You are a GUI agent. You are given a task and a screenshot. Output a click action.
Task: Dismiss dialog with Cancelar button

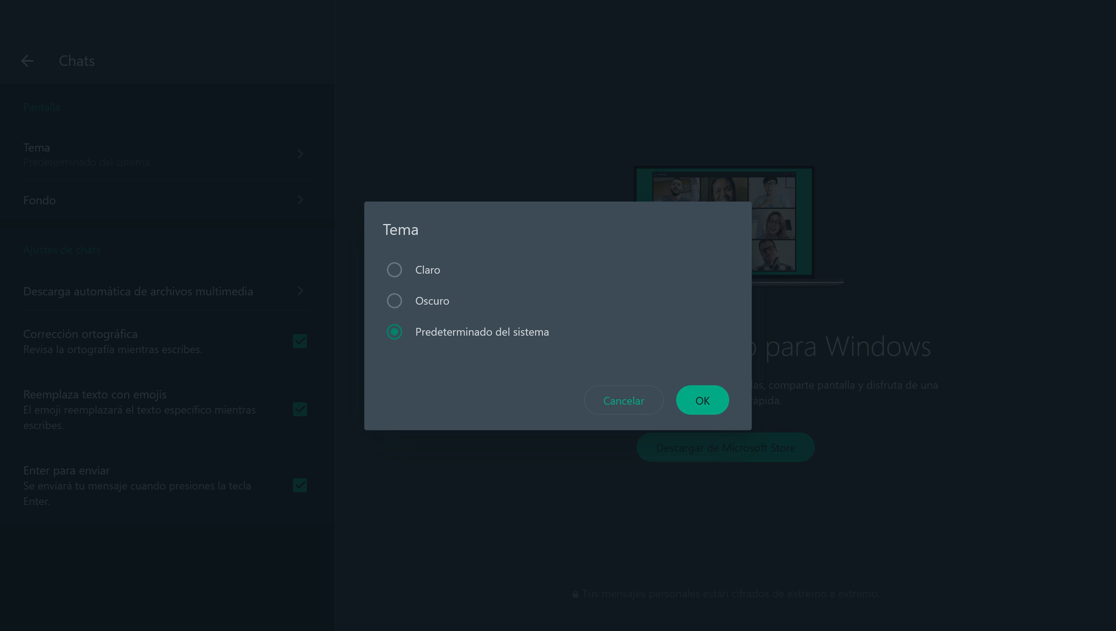(x=623, y=400)
